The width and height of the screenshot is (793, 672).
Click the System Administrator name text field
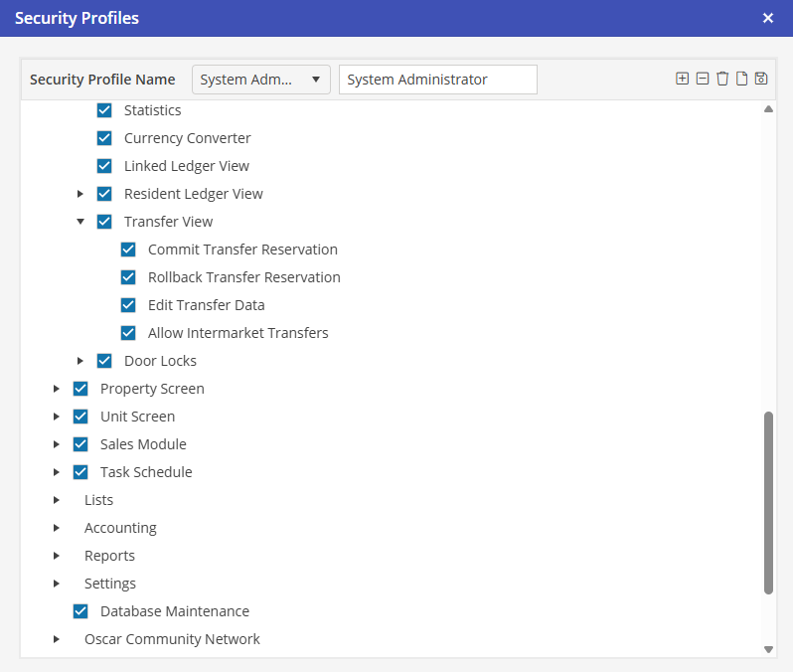(437, 80)
